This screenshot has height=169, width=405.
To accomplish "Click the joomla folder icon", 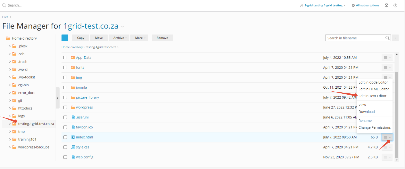I will pos(73,87).
